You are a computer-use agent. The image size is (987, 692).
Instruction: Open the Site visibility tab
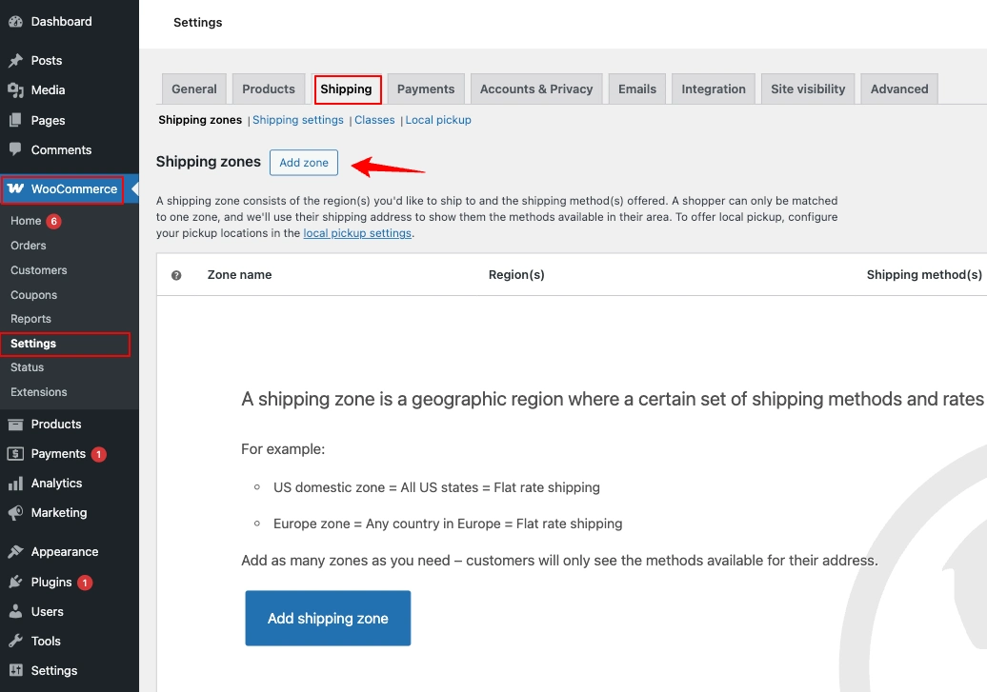pos(808,89)
